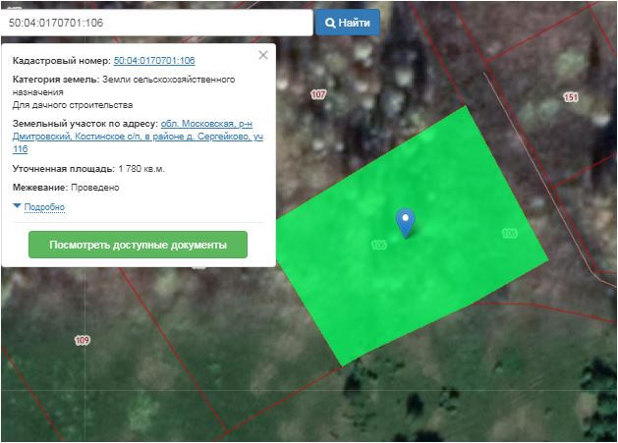Click the magnifier icon in the Найти button
The height and width of the screenshot is (443, 618).
click(x=330, y=22)
